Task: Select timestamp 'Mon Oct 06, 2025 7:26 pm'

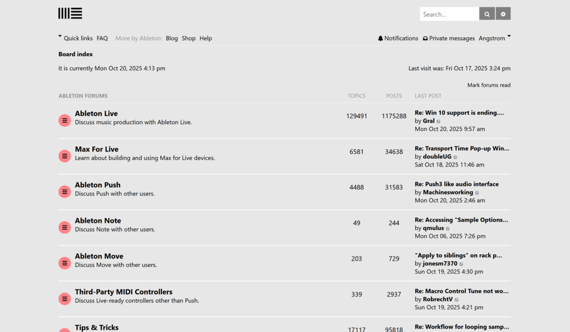Action: tap(450, 236)
